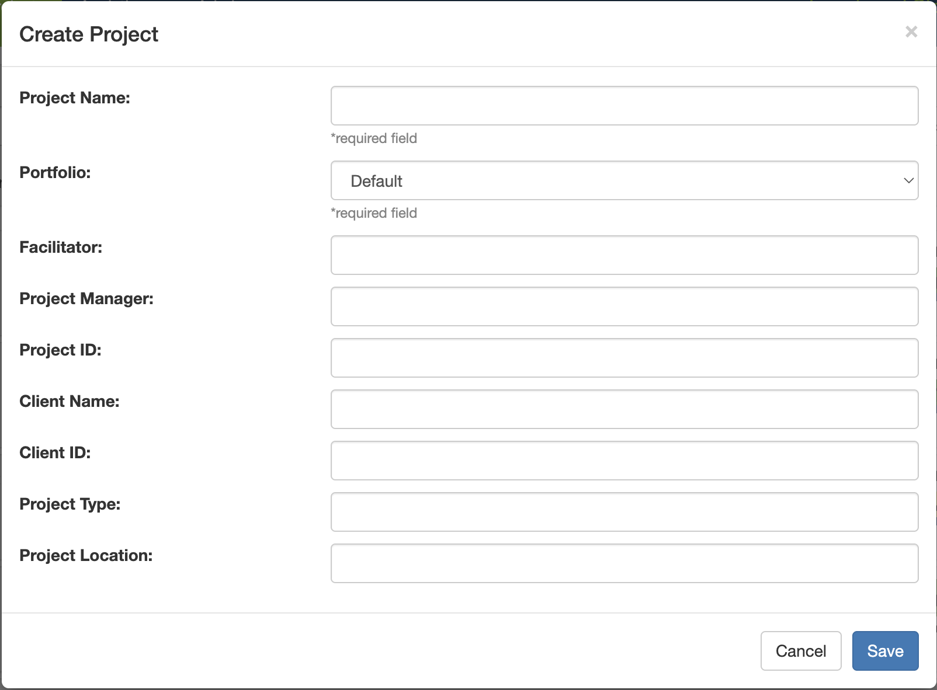Select the Project Type text field
Screen dimensions: 937x690
(624, 512)
